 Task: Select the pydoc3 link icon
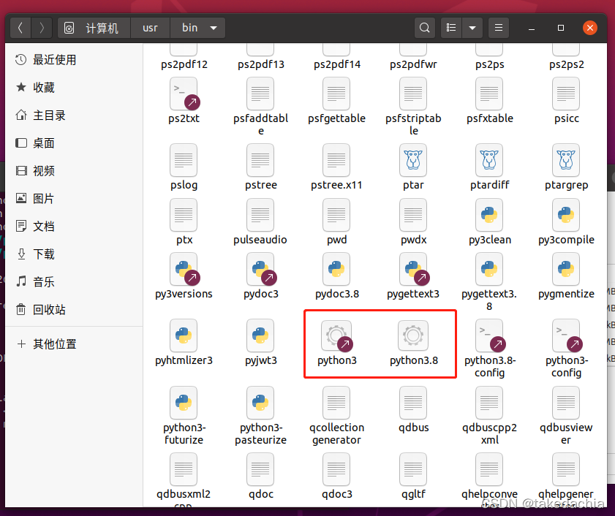tap(260, 269)
